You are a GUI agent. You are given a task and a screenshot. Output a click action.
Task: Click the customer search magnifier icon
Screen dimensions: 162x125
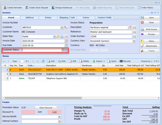click(66, 27)
